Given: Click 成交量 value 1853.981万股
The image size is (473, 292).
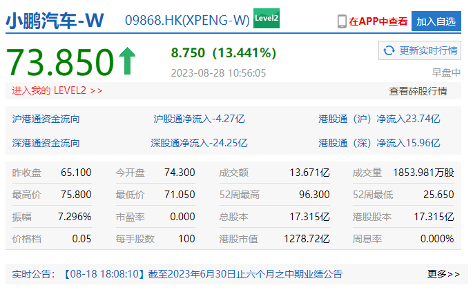Looking at the screenshot, I should [423, 173].
